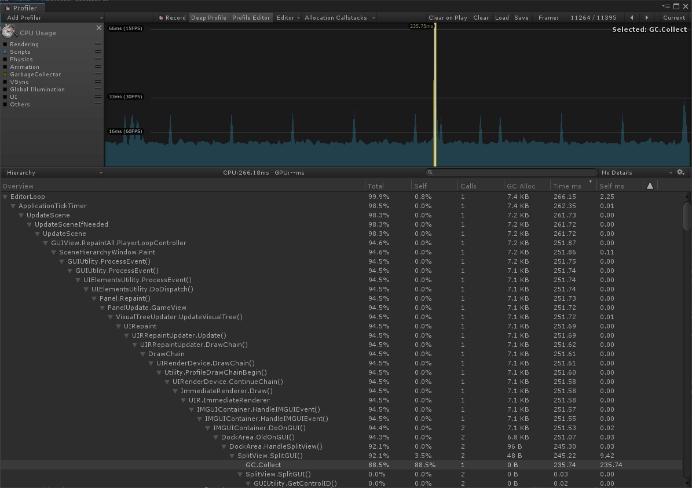Click the close X on the CPU Usage module
This screenshot has width=692, height=488.
pos(98,27)
